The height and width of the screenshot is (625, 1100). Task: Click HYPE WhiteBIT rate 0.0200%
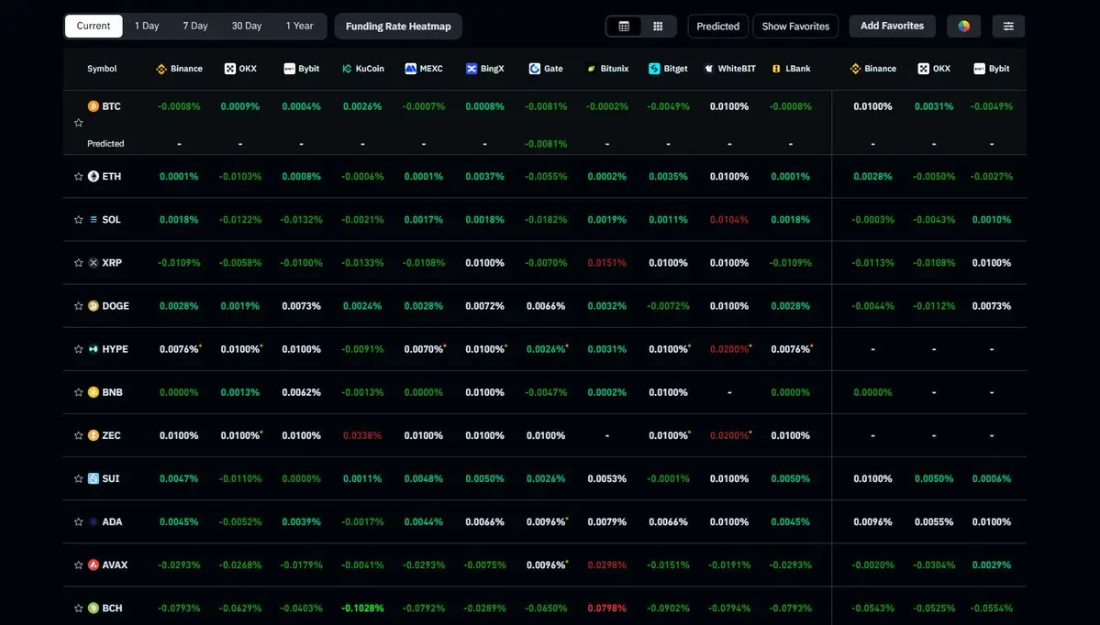[729, 349]
